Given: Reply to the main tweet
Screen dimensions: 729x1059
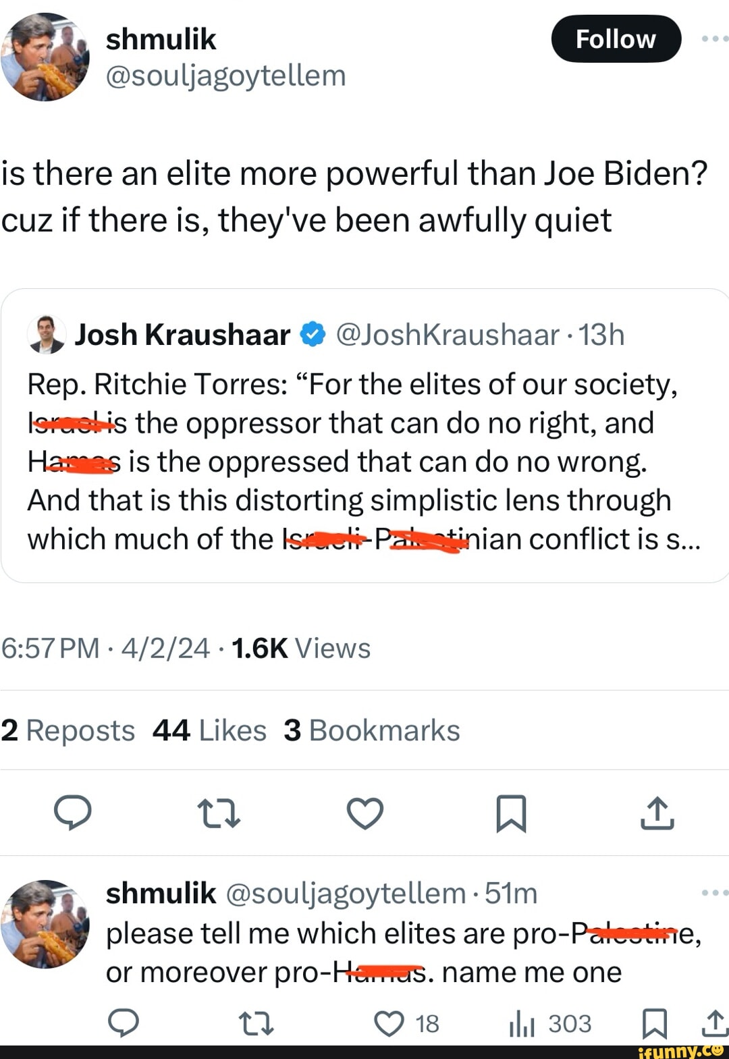Looking at the screenshot, I should [x=73, y=813].
